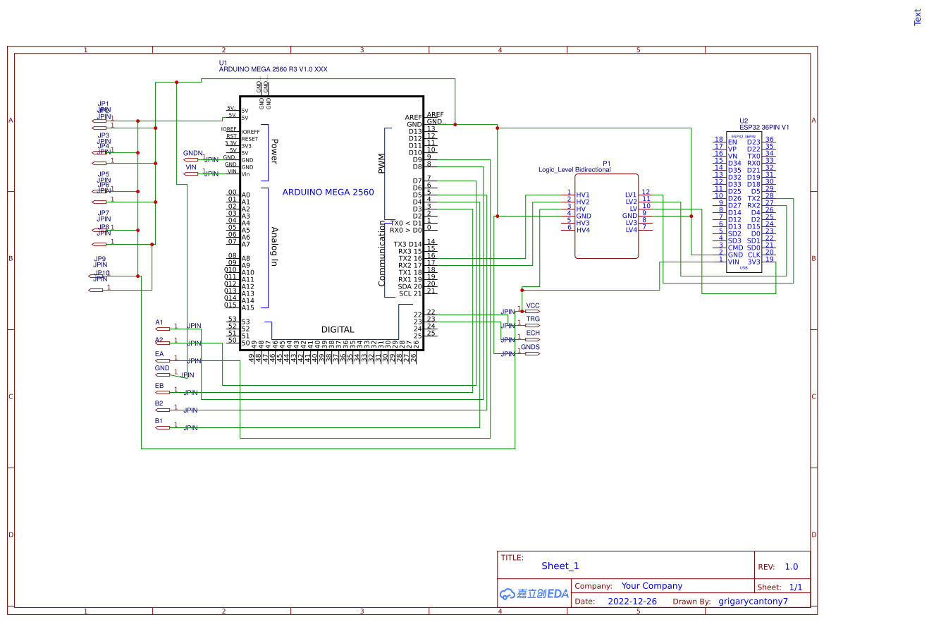Viewport: 929px width, 622px height.
Task: Select the date 2022-12-26 in the title block
Action: pos(632,601)
